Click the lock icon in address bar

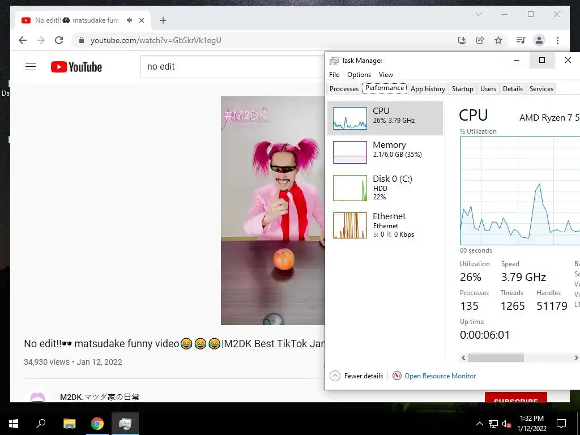(x=82, y=40)
